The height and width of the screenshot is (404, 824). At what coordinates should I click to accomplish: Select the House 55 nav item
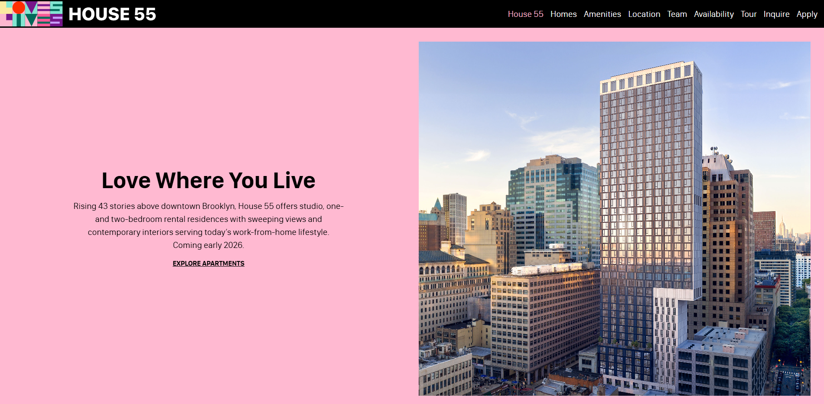(x=525, y=14)
